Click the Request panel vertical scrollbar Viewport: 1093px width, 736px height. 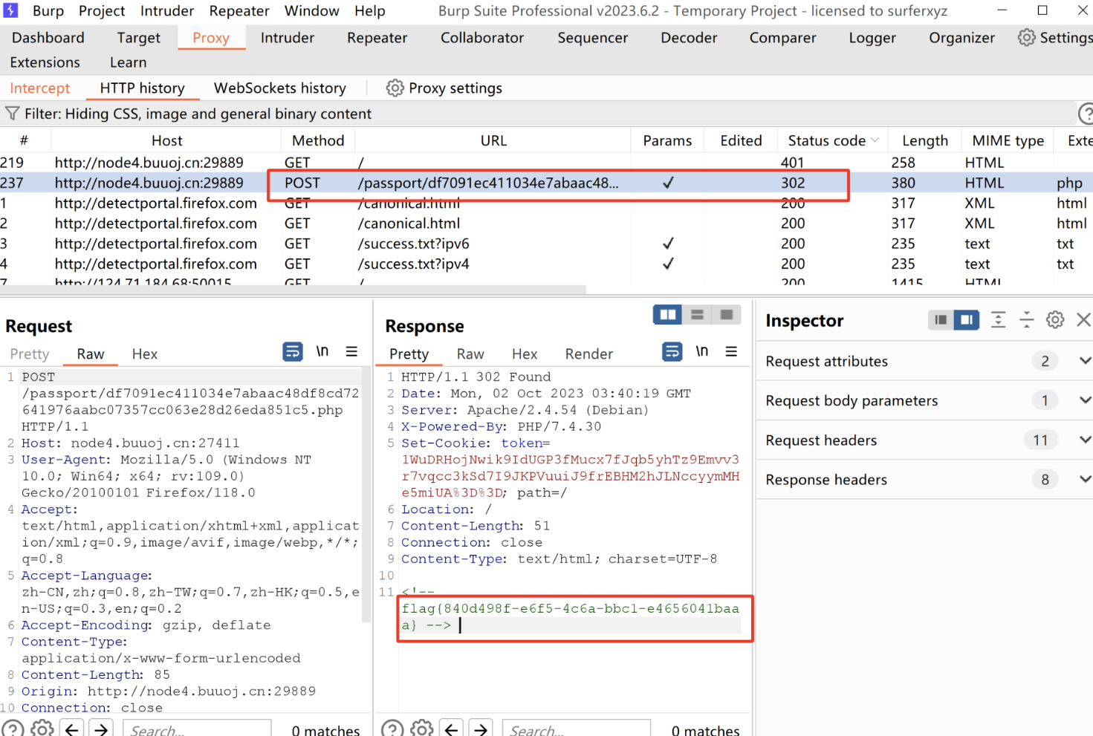tap(366, 494)
